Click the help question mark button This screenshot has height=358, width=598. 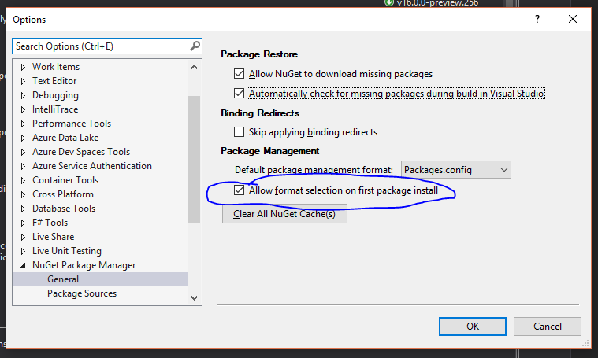(537, 19)
